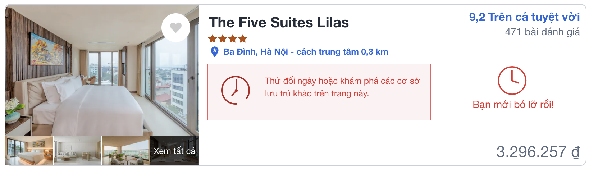Click the clock icon inside the red notice
Image resolution: width=589 pixels, height=169 pixels.
[x=235, y=90]
